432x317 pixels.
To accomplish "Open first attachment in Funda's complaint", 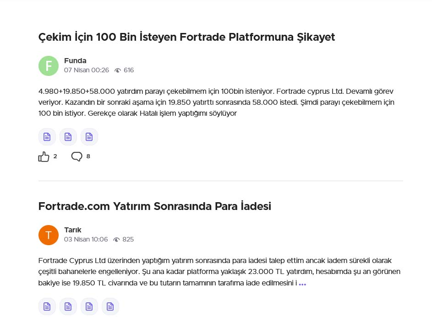I will [x=47, y=137].
